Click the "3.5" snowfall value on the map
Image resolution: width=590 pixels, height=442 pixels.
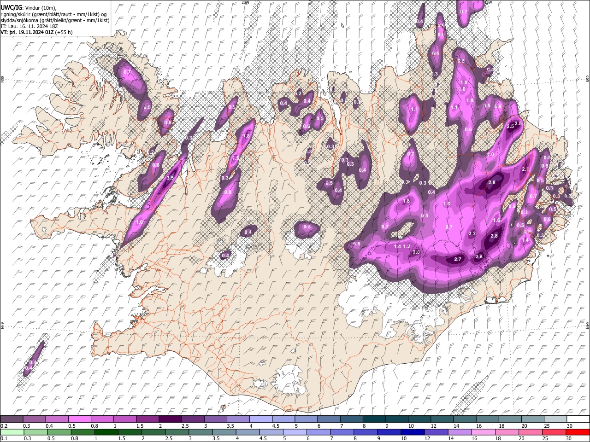[170, 178]
